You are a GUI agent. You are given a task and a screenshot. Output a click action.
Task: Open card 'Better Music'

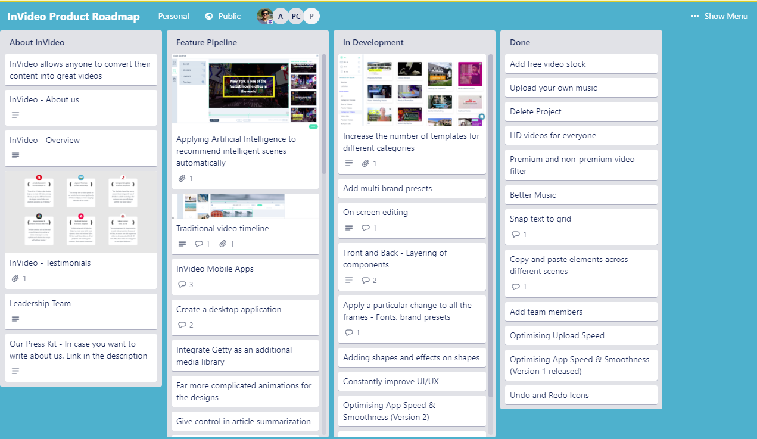tap(581, 195)
